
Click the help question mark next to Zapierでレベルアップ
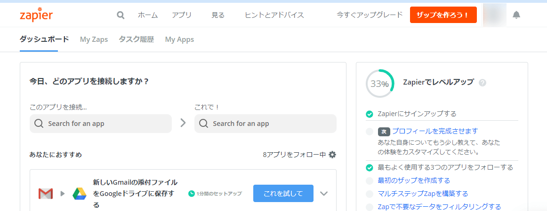(483, 83)
